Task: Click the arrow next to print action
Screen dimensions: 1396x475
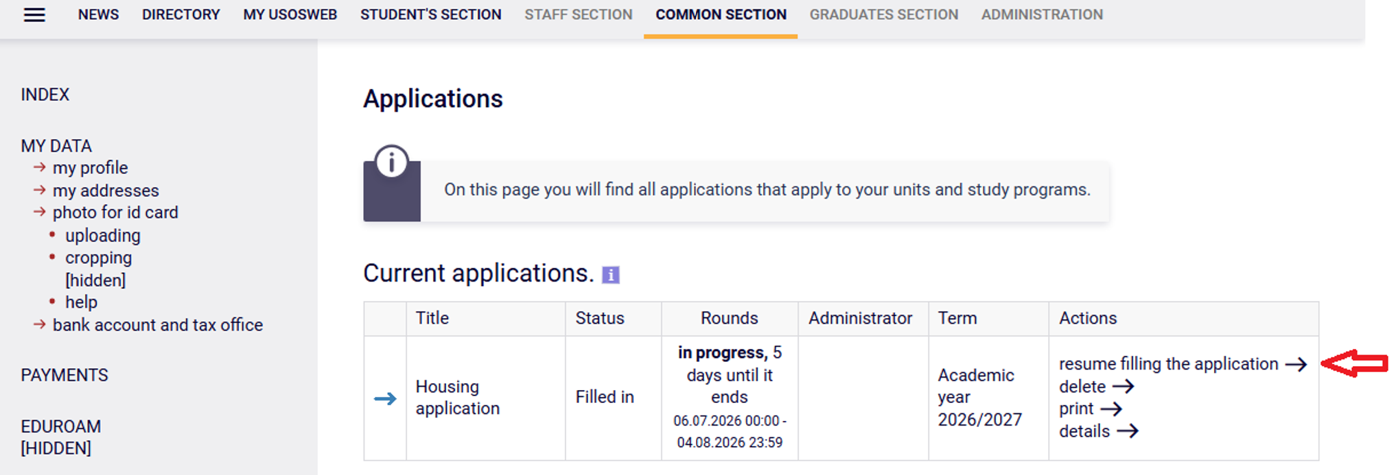Action: pyautogui.click(x=1110, y=409)
